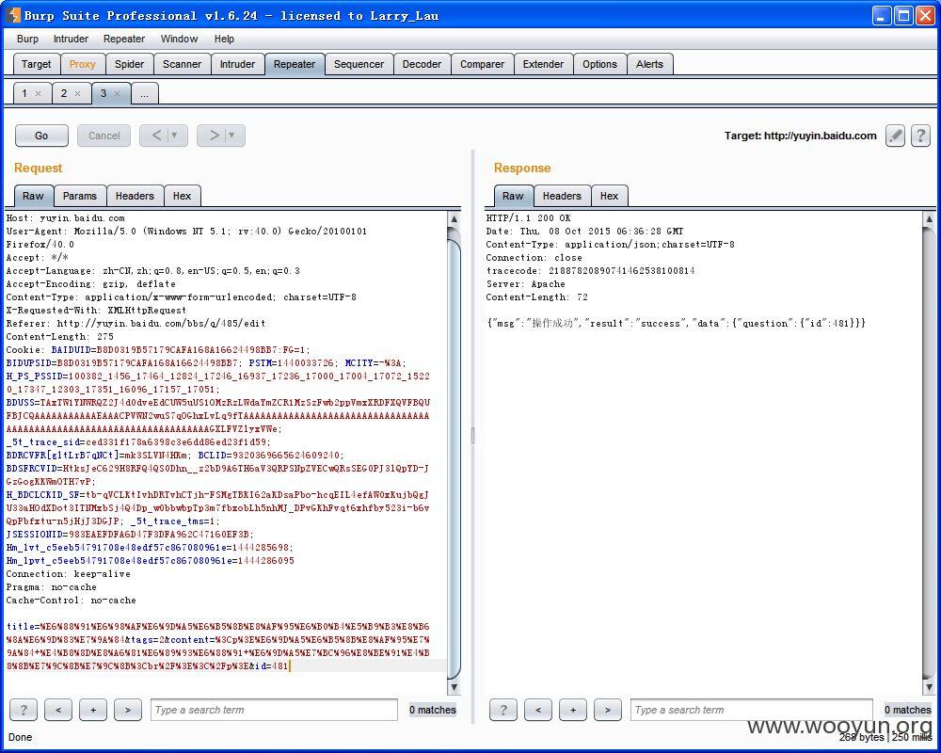Switch to the Spider tool tab
941x753 pixels.
130,64
